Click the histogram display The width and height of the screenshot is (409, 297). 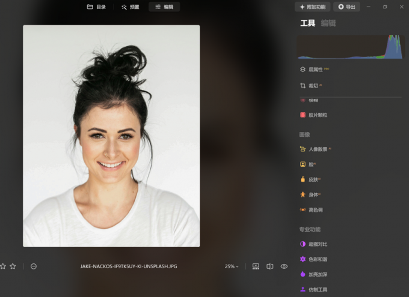click(350, 47)
